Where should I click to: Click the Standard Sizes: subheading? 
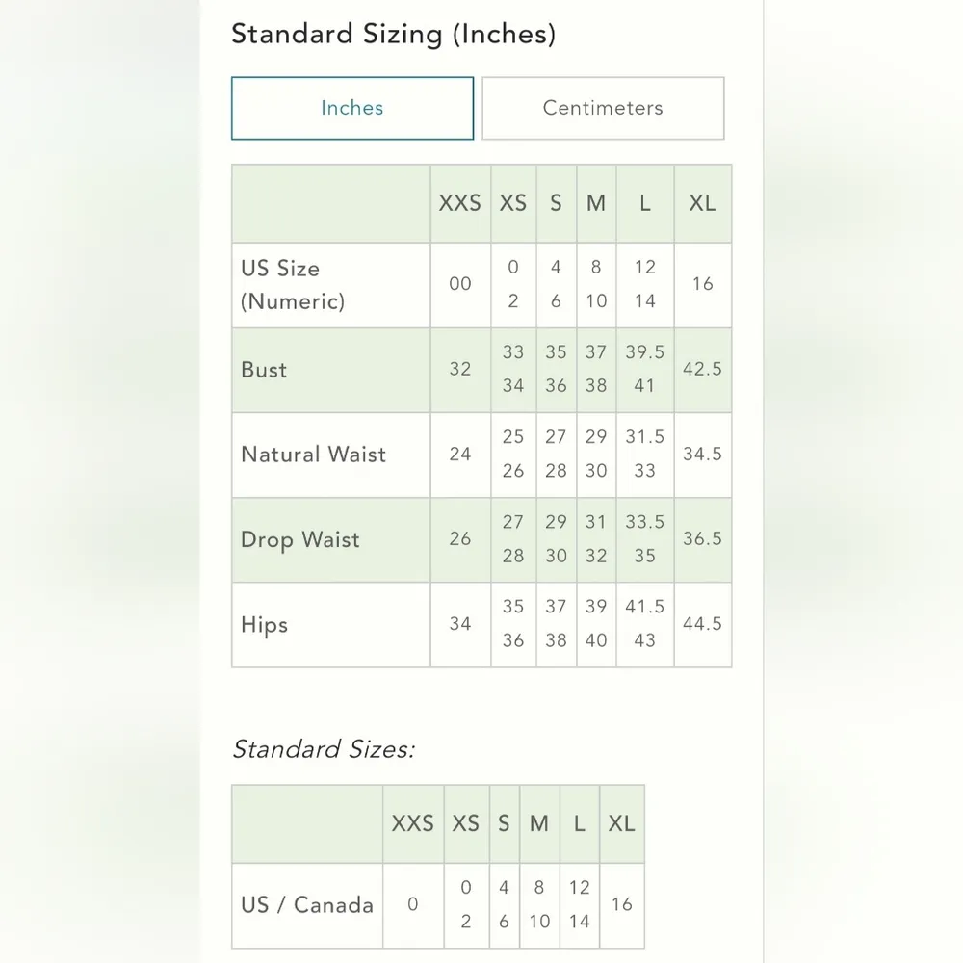324,749
